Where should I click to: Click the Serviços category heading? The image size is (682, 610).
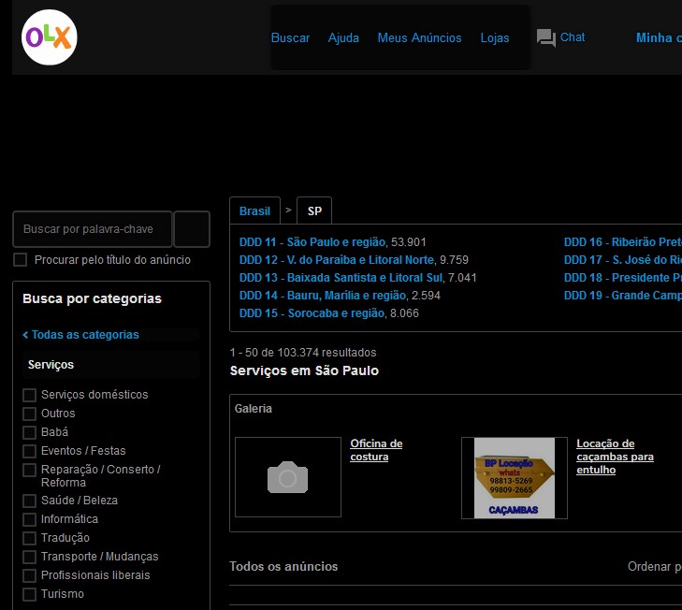[51, 365]
